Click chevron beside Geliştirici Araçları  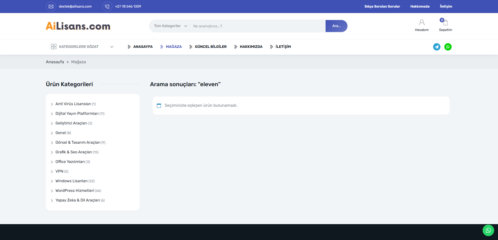(x=52, y=123)
